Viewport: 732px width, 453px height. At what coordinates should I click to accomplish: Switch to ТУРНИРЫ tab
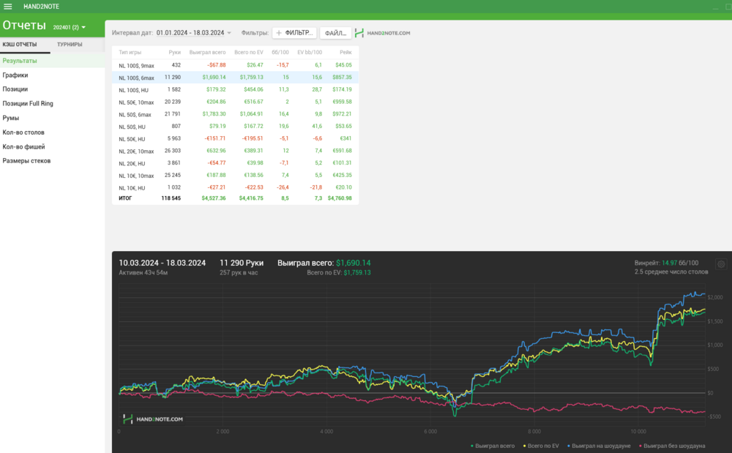[x=70, y=45]
